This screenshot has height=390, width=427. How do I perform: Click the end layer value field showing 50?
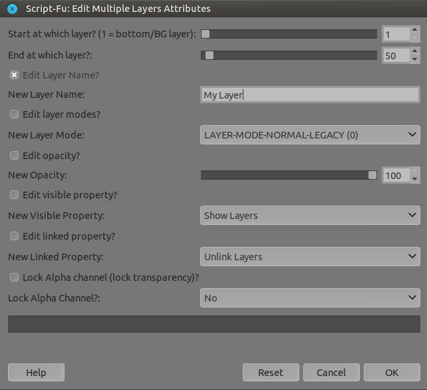click(395, 56)
